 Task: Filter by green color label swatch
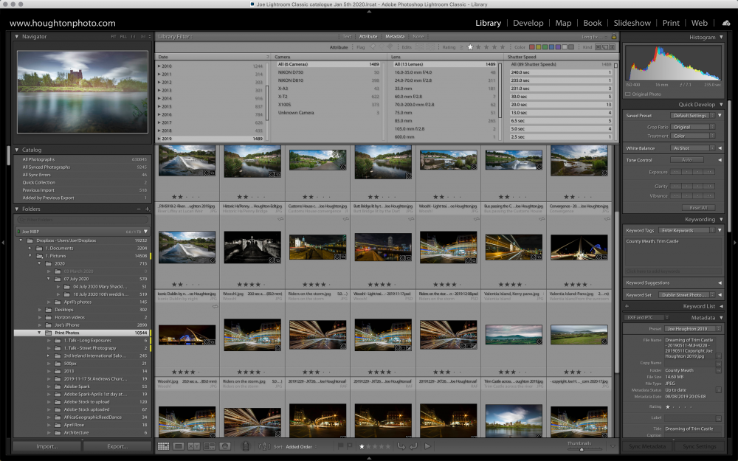click(545, 47)
